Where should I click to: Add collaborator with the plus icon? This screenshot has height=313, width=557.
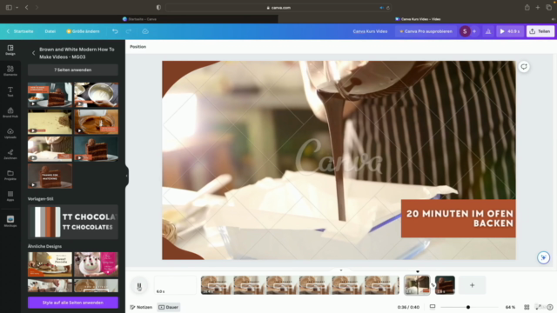tap(474, 31)
